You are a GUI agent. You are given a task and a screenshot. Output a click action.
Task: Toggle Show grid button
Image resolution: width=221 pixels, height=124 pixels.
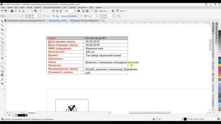87,11
